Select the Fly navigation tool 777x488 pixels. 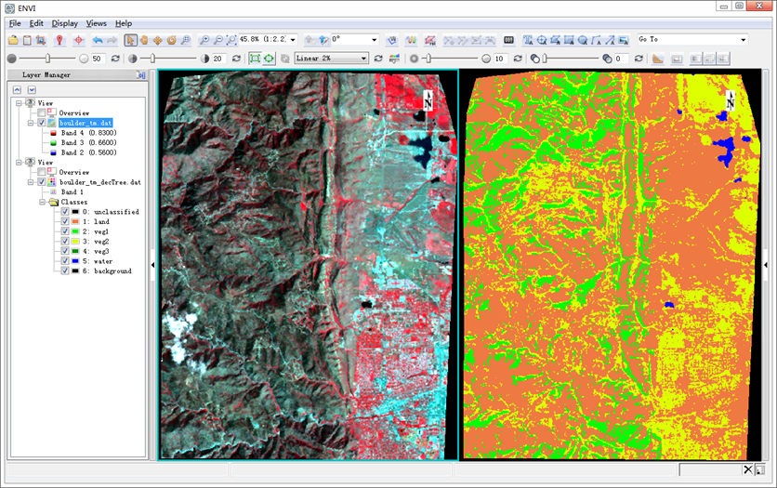click(x=158, y=40)
